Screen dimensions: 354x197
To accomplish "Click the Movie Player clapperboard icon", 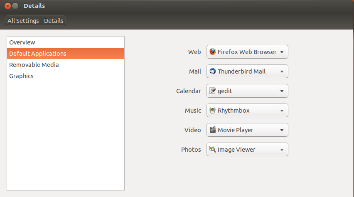I will click(212, 130).
